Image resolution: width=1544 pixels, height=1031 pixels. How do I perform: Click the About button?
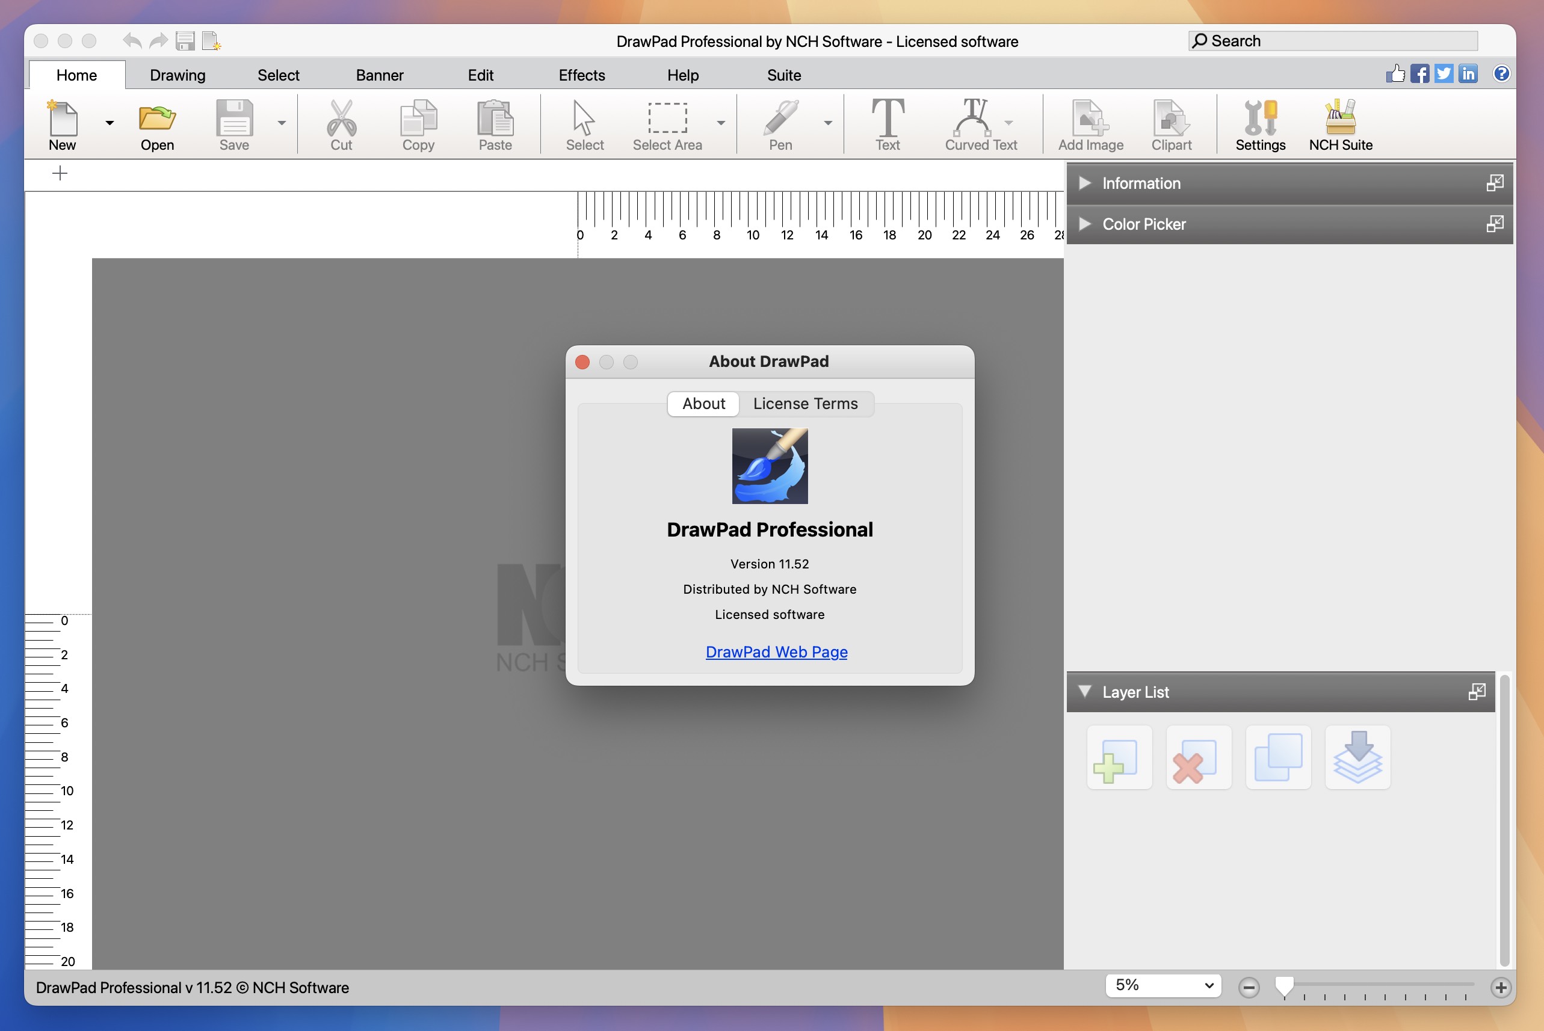pos(702,403)
